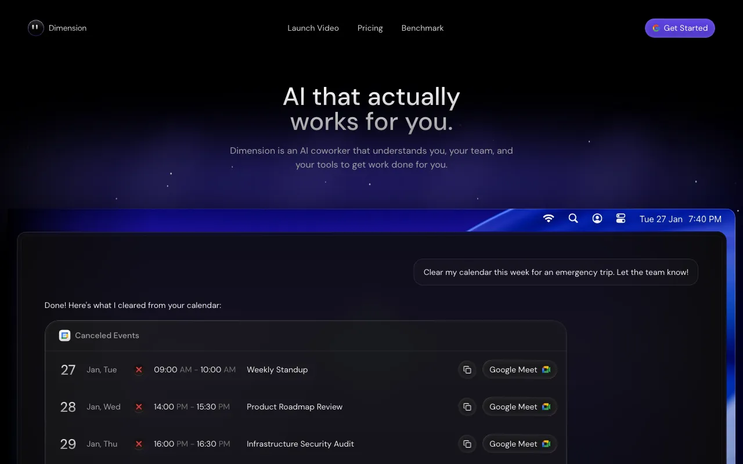
Task: Click the date number 29
Action: (68, 444)
